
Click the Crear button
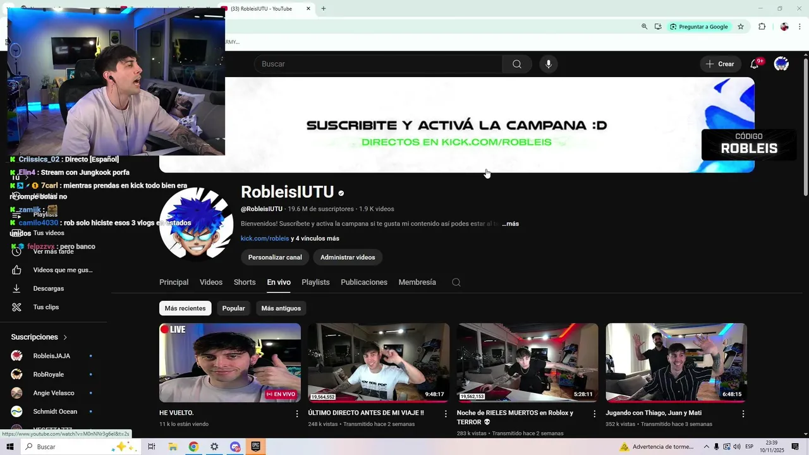(720, 64)
